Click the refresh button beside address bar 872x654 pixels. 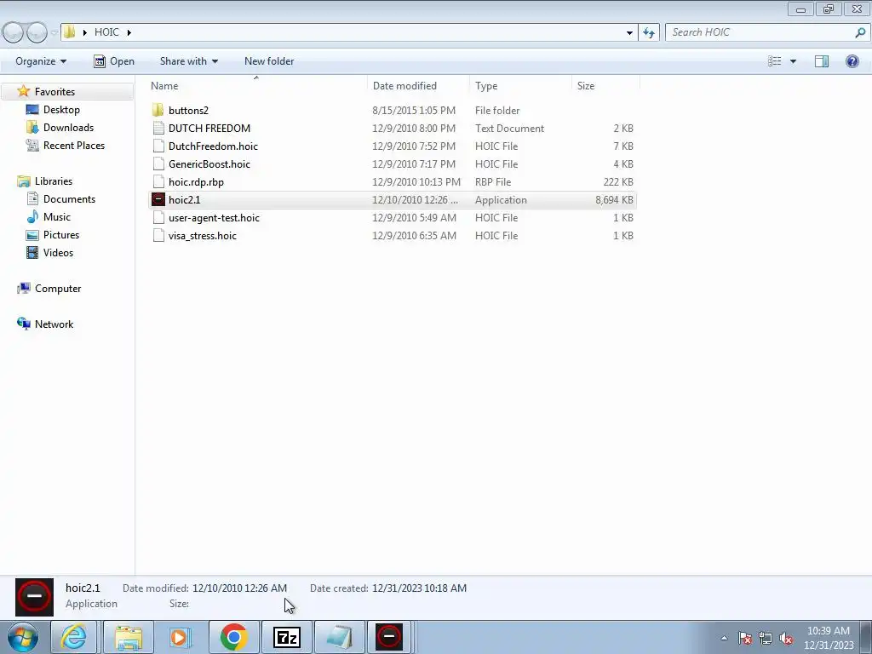(649, 32)
